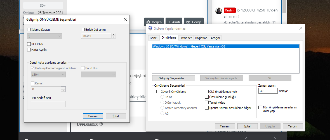Cancel with İptal in Gelişmiş ÖNYÜKLEME dialog

pyautogui.click(x=116, y=116)
